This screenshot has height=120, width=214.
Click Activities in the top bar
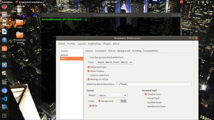pyautogui.click(x=7, y=2)
